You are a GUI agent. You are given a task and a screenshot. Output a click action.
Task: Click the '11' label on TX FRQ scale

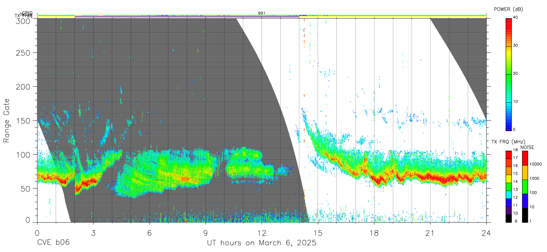(x=515, y=205)
